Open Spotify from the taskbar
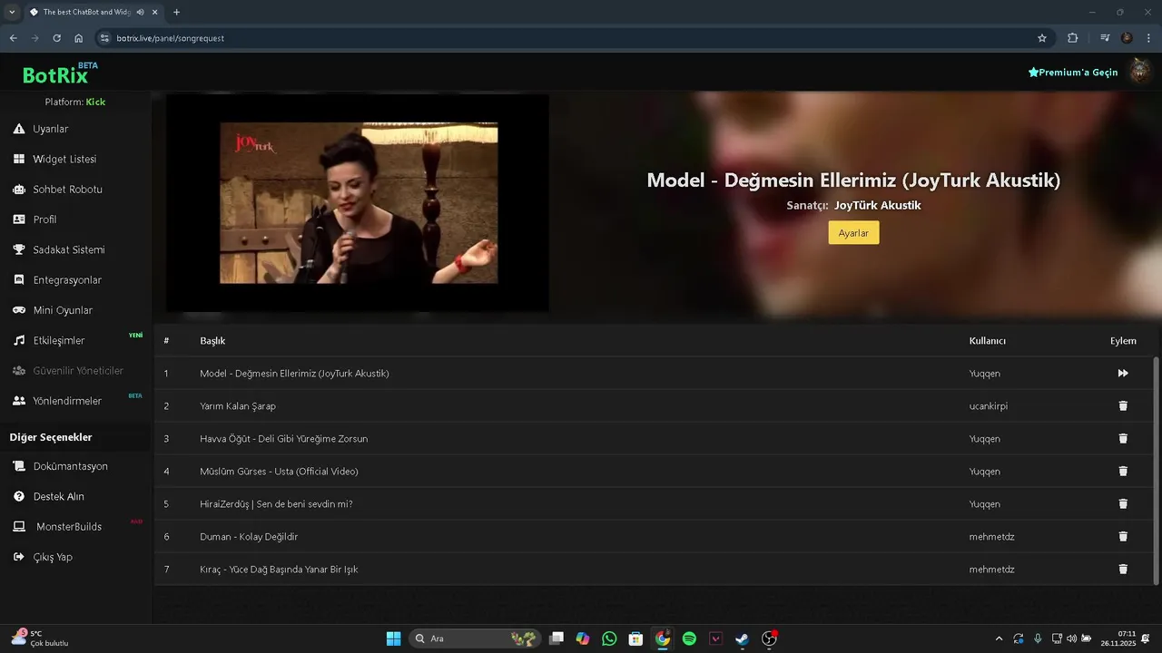Viewport: 1162px width, 653px height. click(x=689, y=638)
